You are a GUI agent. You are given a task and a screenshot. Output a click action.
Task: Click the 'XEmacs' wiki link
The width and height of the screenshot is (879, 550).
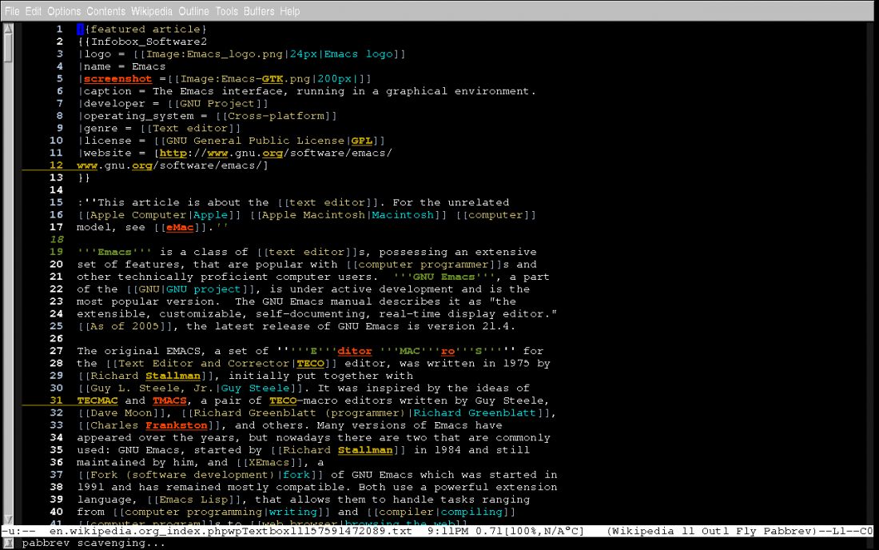click(x=268, y=462)
